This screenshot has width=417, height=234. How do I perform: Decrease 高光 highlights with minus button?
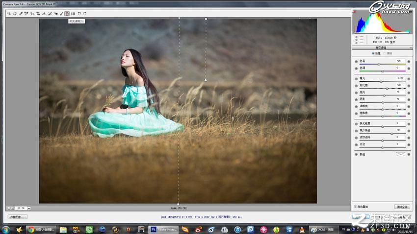(356, 93)
